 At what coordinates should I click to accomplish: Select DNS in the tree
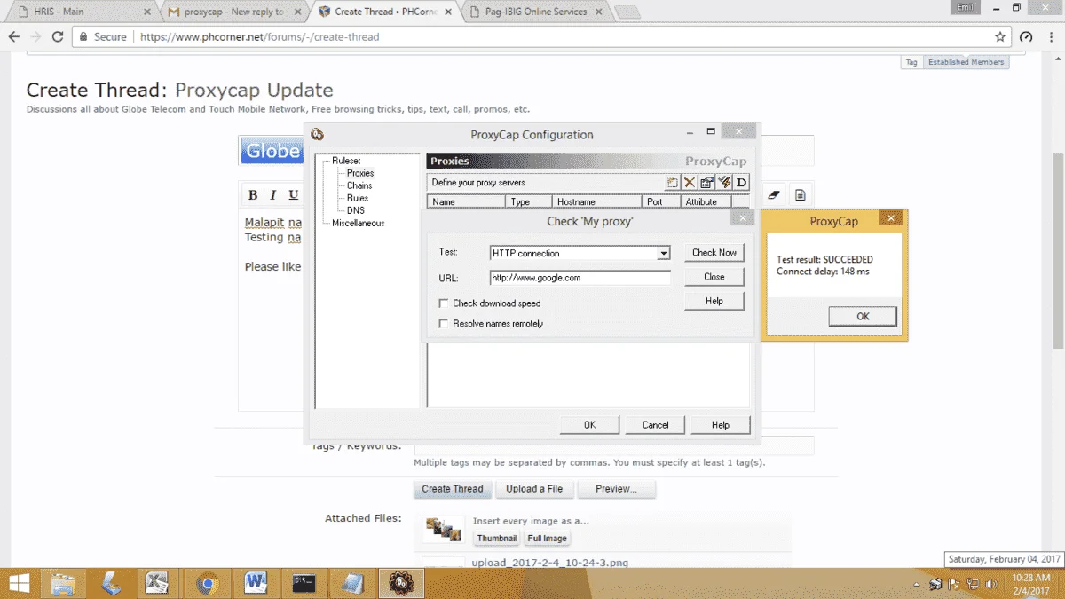click(x=356, y=210)
